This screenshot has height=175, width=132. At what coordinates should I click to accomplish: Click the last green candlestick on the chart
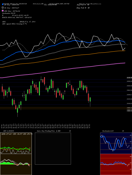click(90, 99)
